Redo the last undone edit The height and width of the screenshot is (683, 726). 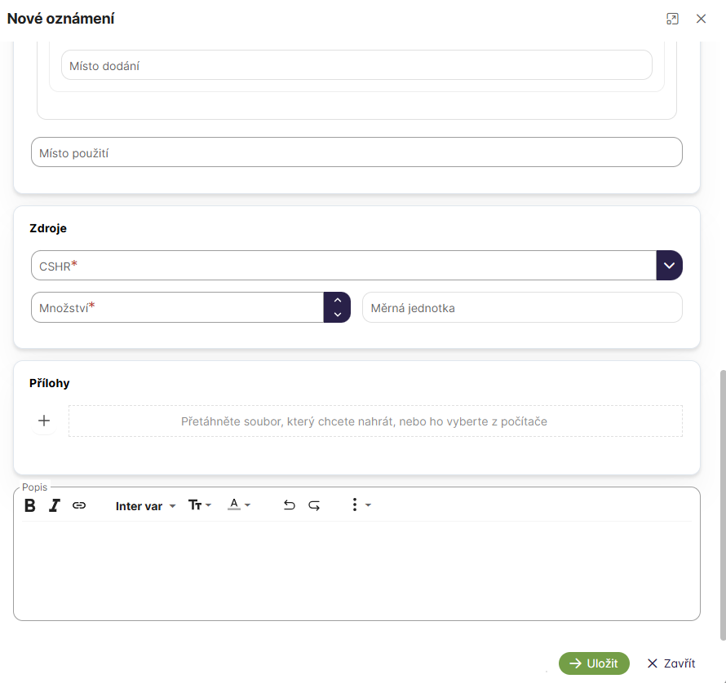click(x=314, y=505)
